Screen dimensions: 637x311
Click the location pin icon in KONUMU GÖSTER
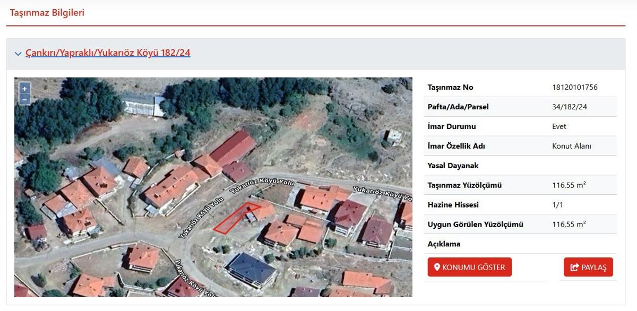(x=437, y=267)
